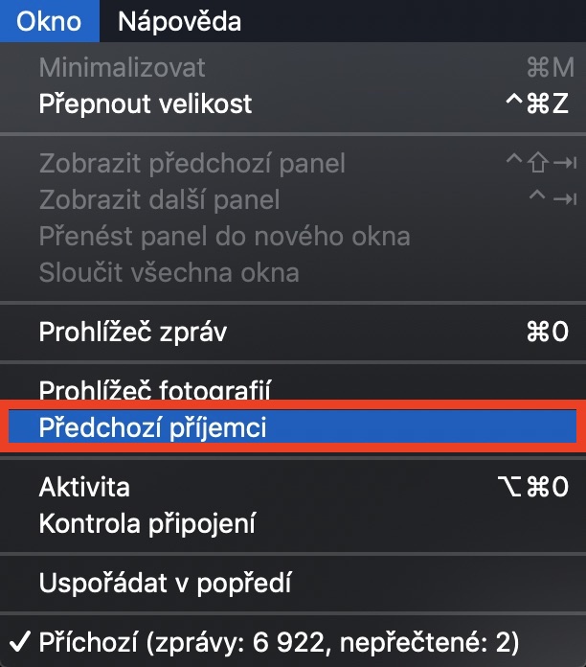Choose Kontrola připojení

[146, 524]
